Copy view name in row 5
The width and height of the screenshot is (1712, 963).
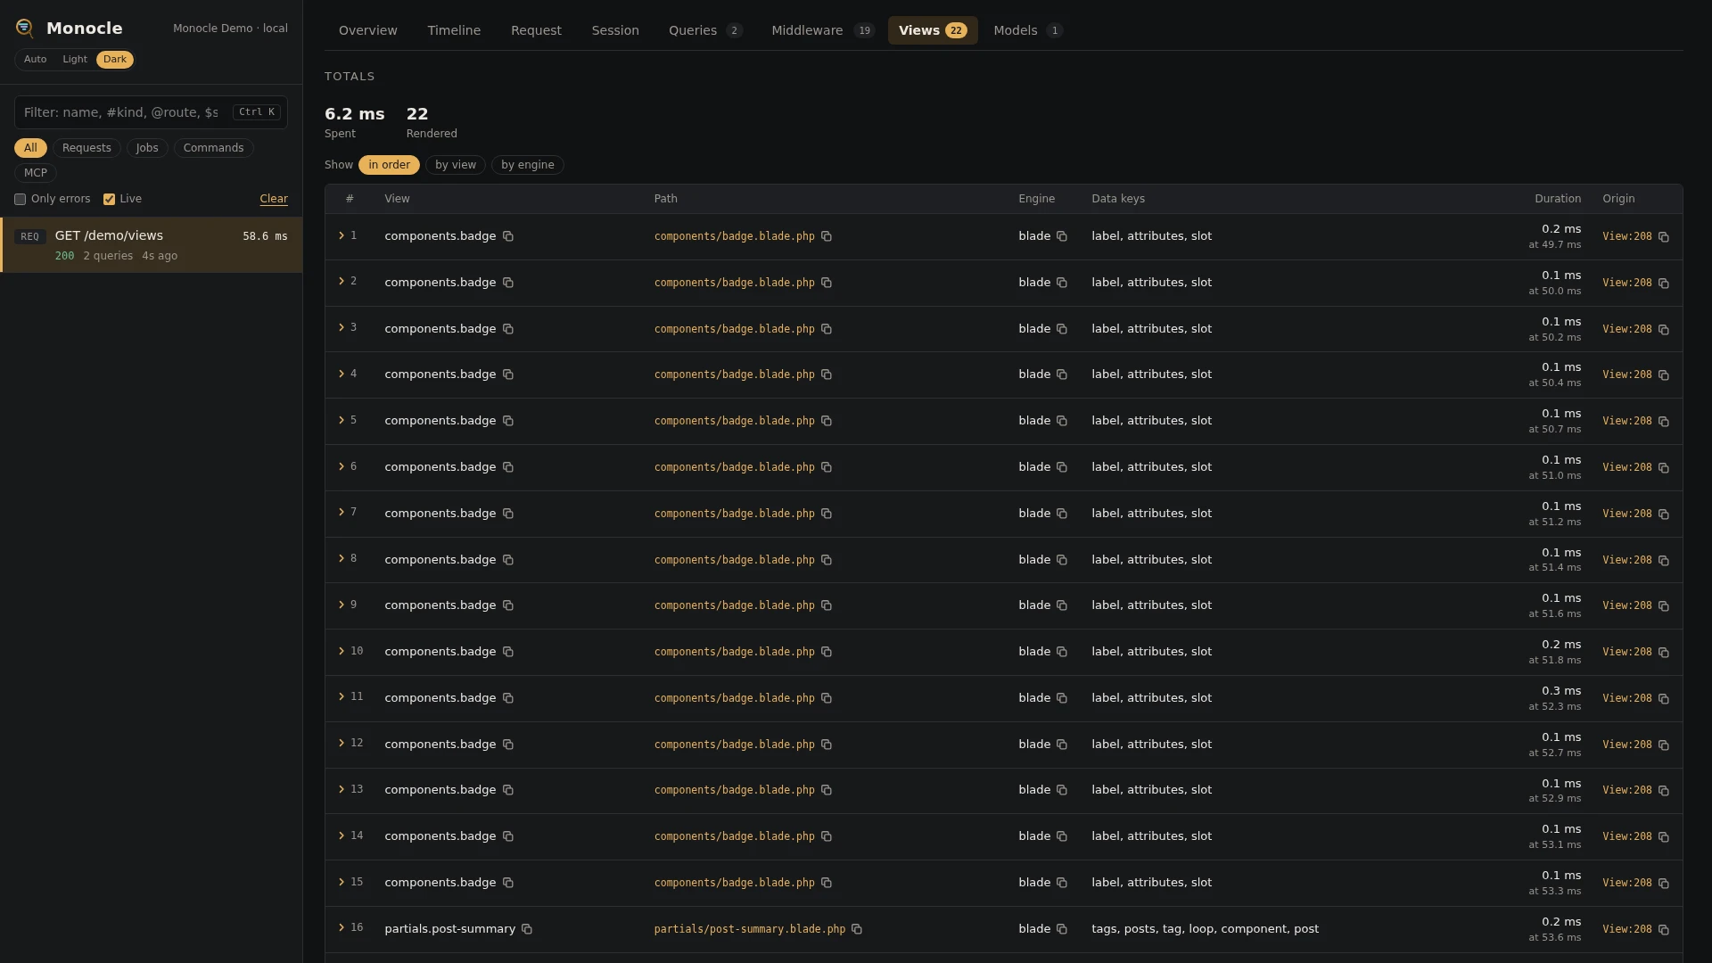[x=508, y=421]
